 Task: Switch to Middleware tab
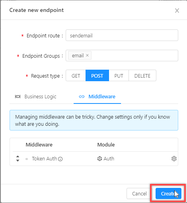pos(97,97)
